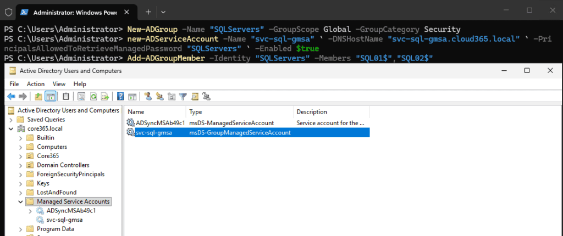Click msDS-GroupManagedServiceAccount type cell

tap(240, 133)
